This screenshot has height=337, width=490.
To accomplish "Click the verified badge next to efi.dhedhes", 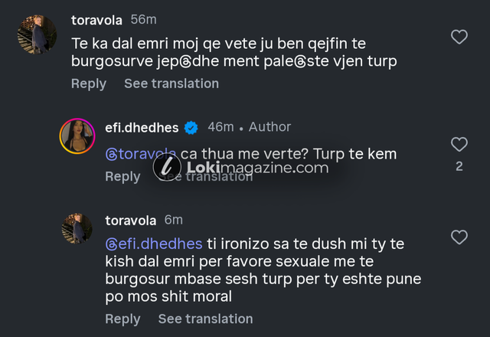I will coord(191,127).
